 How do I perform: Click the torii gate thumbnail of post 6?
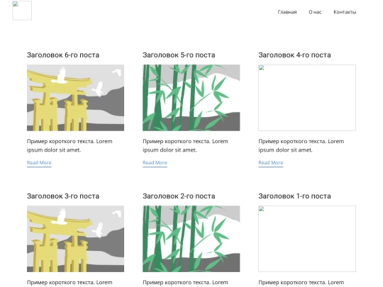75,98
